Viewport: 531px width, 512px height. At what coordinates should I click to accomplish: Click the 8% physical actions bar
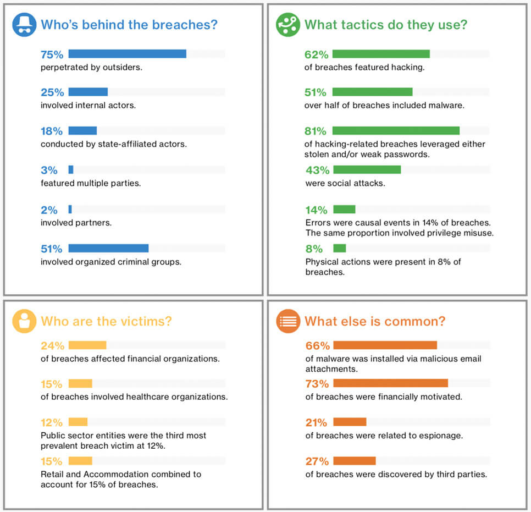(340, 248)
